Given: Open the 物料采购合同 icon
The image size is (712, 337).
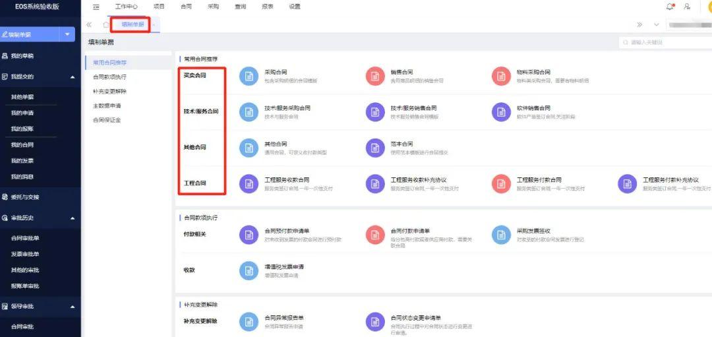Looking at the screenshot, I should pos(501,77).
